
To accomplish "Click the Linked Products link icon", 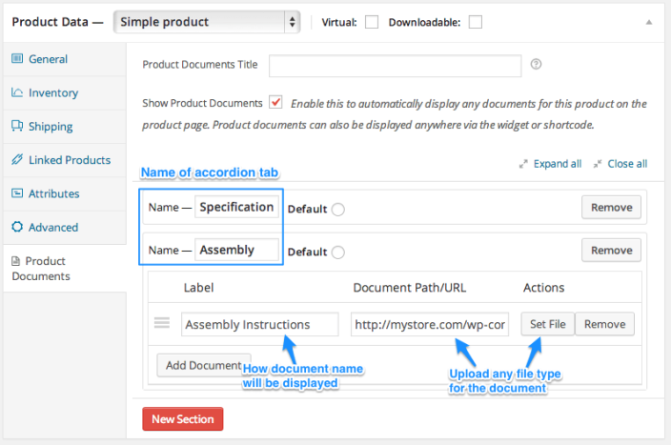I will point(17,160).
